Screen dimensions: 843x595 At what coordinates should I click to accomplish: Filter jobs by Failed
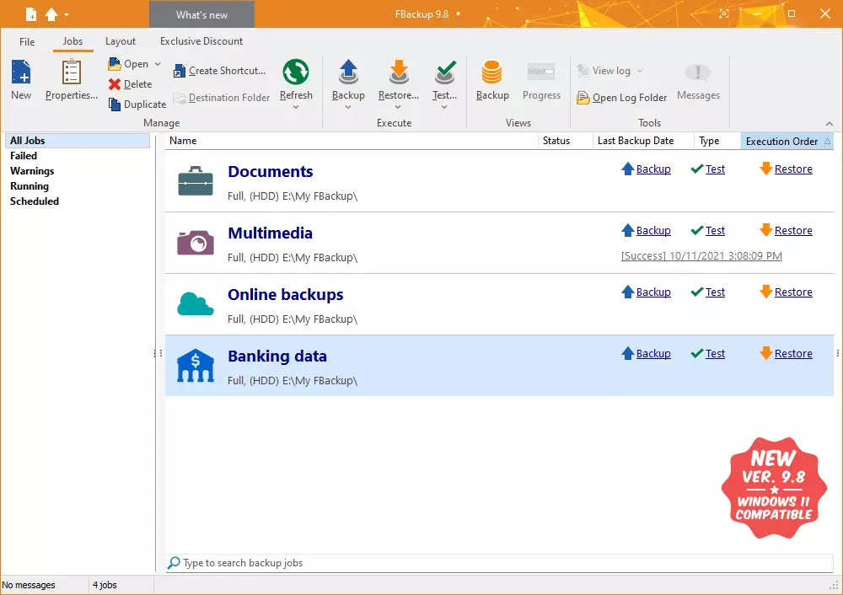(x=24, y=156)
